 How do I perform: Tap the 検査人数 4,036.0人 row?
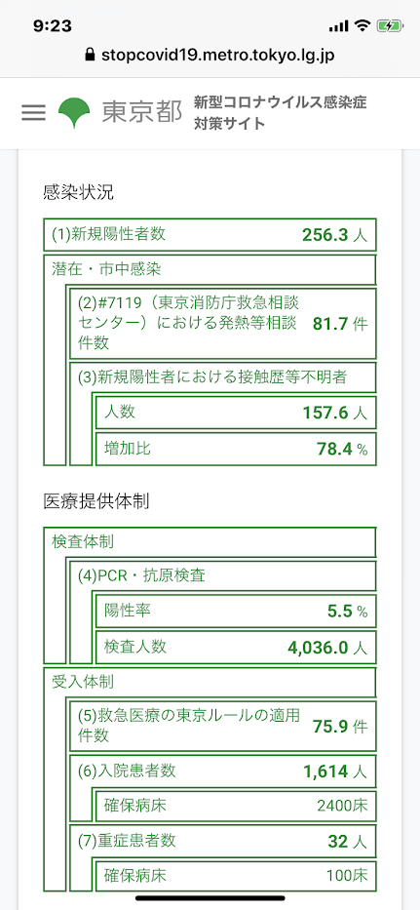pyautogui.click(x=236, y=647)
